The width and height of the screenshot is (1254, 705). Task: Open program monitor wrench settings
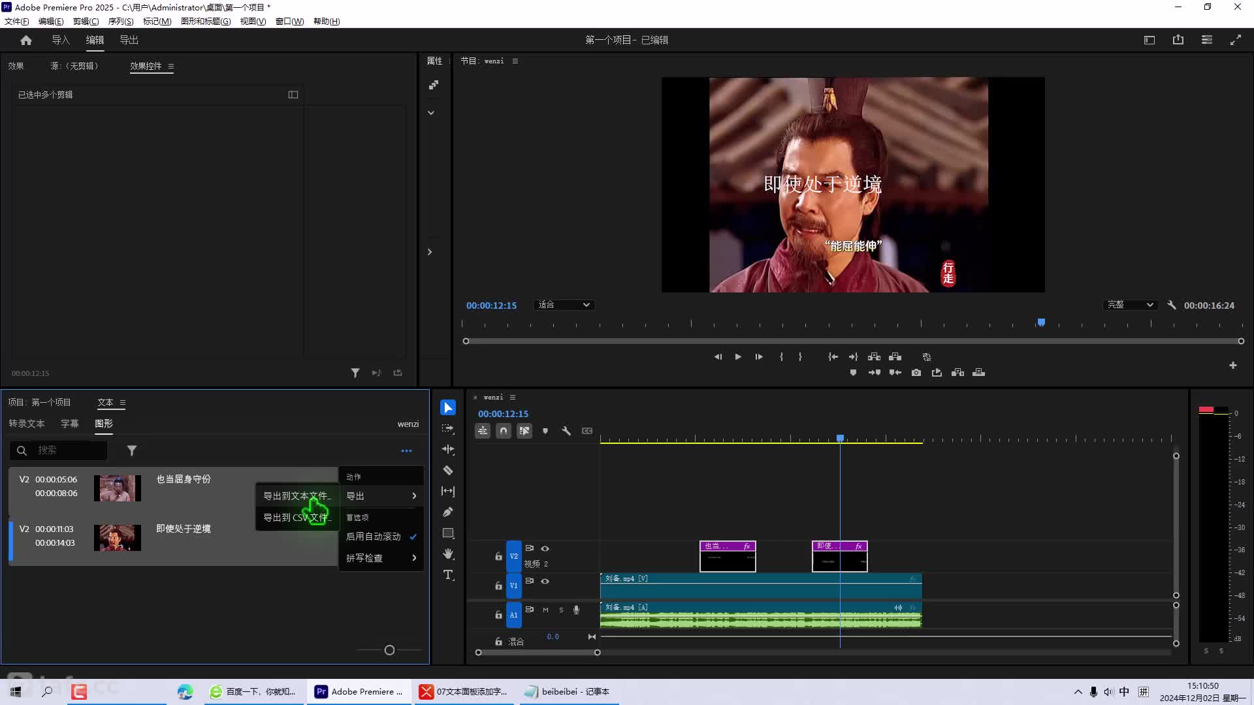(1172, 305)
